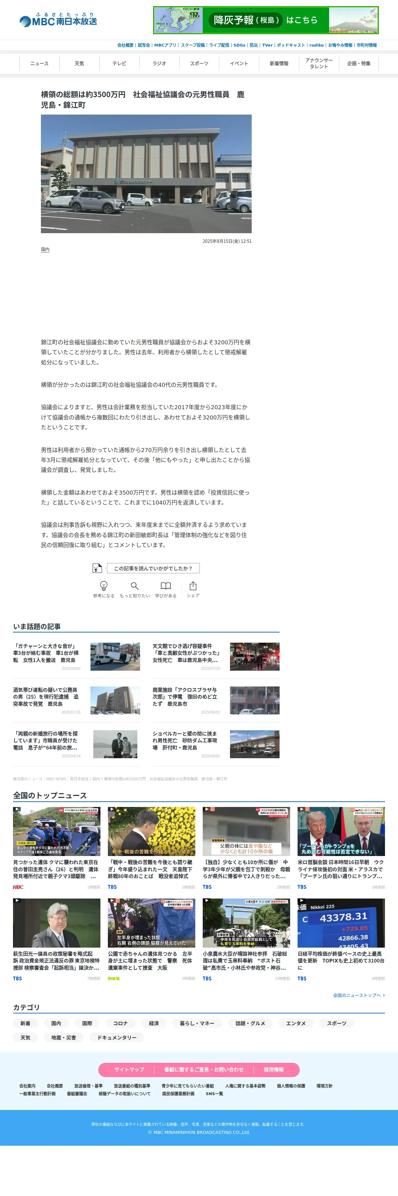Play the 天皇陛下 戦没者追悼式 video thumbnail
The image size is (398, 1196).
click(x=152, y=831)
